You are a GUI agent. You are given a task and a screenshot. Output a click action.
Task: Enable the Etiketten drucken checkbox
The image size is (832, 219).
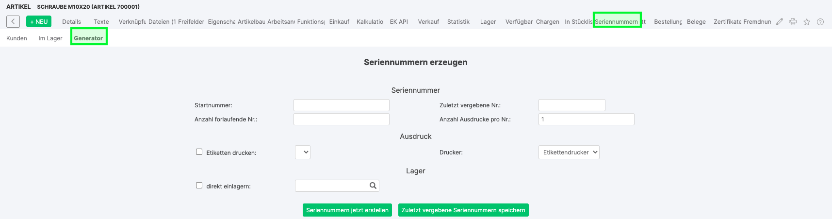(x=199, y=152)
